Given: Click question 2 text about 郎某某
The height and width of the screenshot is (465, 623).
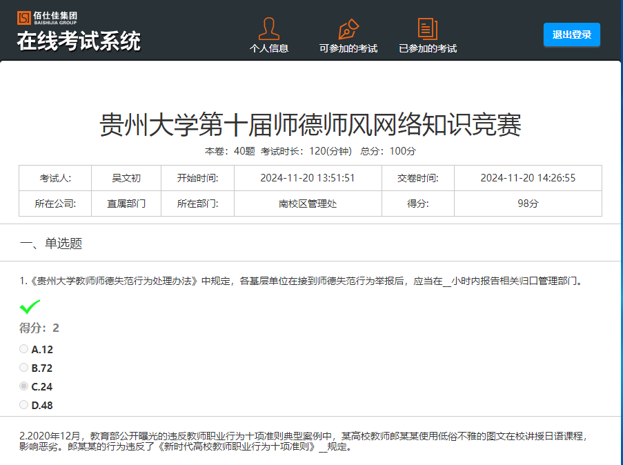Looking at the screenshot, I should coord(304,441).
